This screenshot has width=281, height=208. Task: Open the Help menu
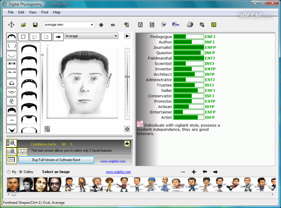57,12
